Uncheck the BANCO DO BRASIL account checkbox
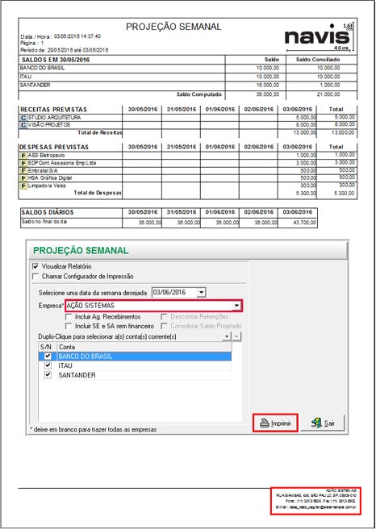 point(48,357)
